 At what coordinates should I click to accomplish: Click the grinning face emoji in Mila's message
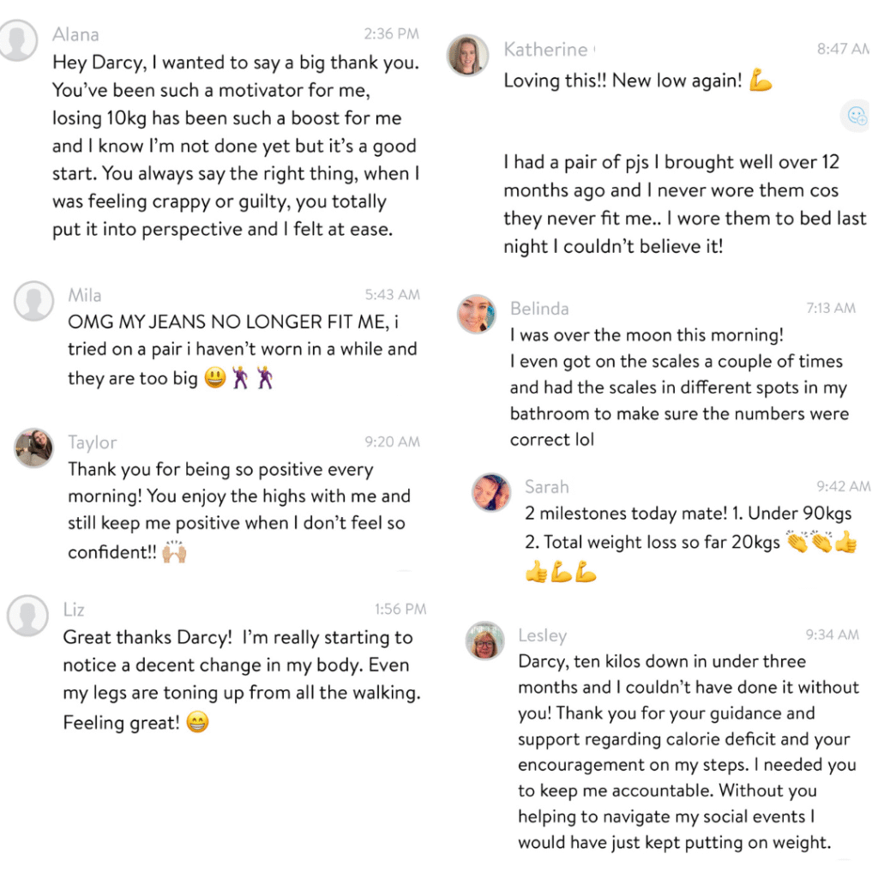pos(215,377)
